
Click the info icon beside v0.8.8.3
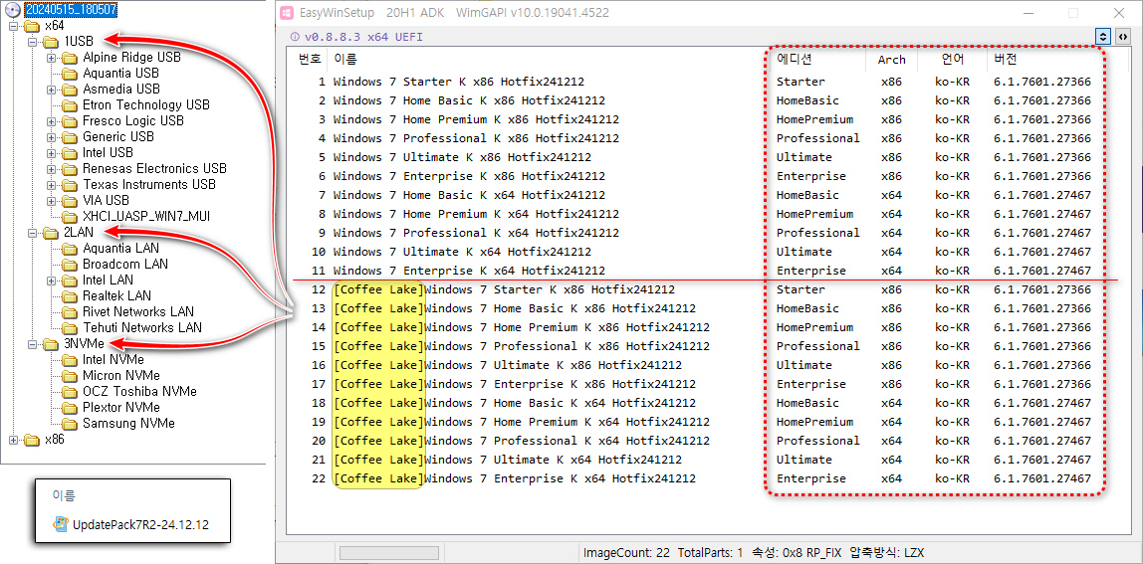(x=295, y=37)
